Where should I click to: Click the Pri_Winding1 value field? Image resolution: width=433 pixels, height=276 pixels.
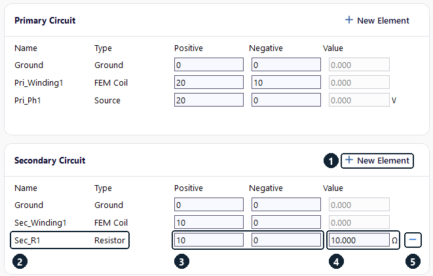tap(359, 82)
